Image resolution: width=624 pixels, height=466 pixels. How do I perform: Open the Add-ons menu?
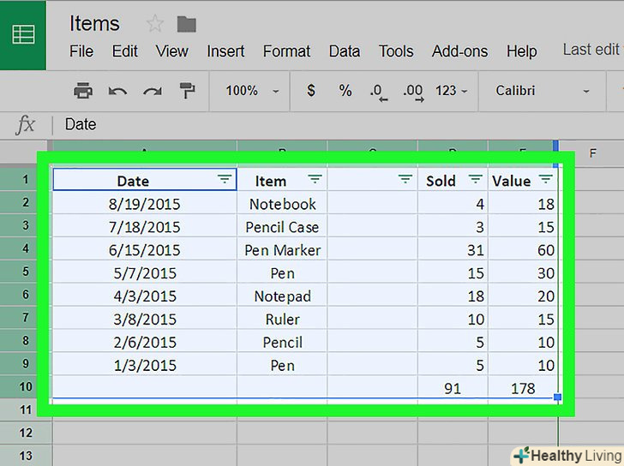459,51
